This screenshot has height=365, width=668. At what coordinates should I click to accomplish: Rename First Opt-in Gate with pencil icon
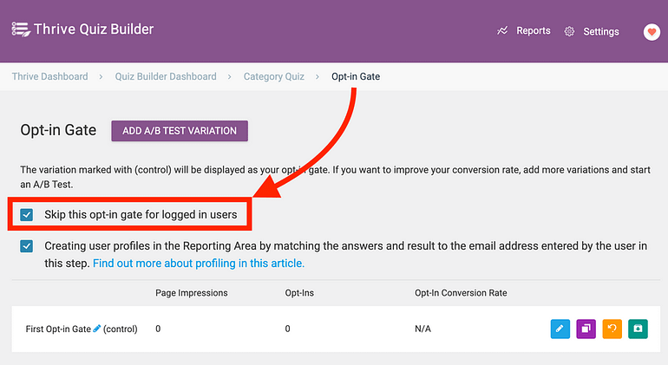point(96,329)
